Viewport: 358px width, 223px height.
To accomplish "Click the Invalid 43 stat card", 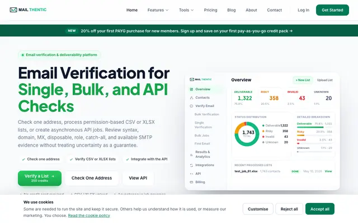I will (296, 98).
